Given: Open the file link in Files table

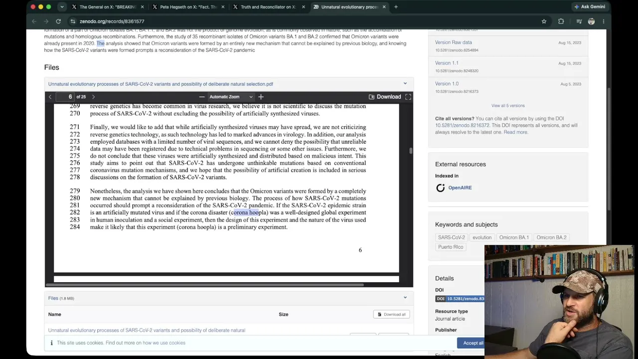Looking at the screenshot, I should click(x=147, y=330).
